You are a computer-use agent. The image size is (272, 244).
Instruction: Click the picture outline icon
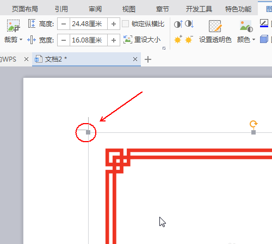click(264, 23)
